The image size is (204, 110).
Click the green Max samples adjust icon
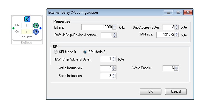point(36,25)
